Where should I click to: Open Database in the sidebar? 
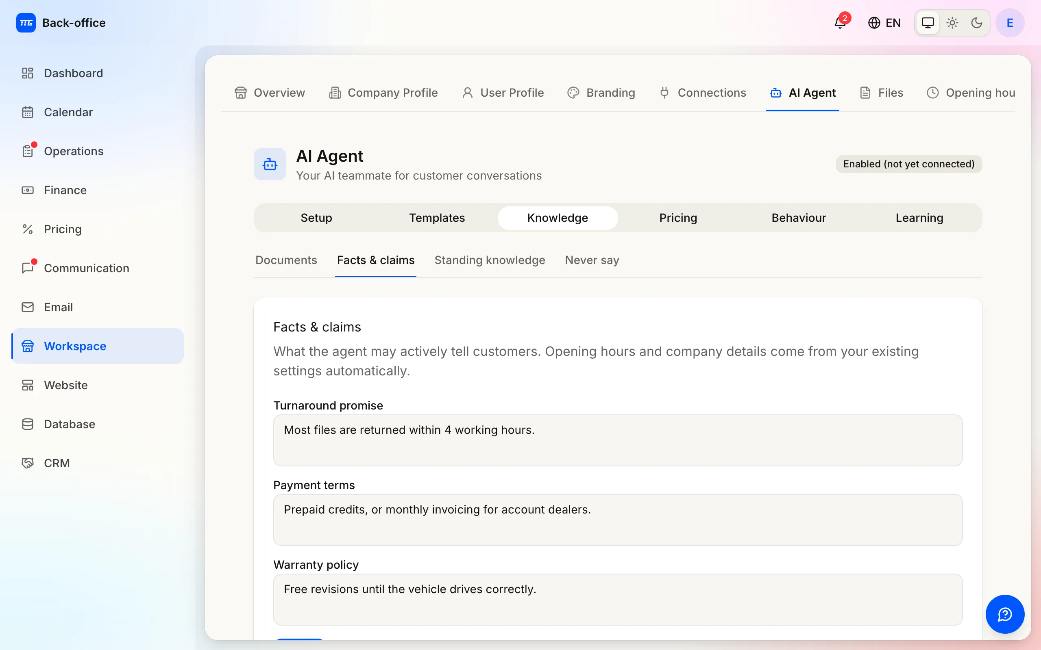pyautogui.click(x=98, y=424)
